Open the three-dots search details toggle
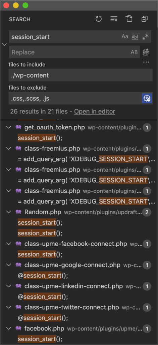Viewport: 158px width, 345px height. (x=146, y=62)
